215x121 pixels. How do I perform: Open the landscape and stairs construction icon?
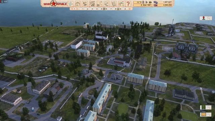(x=99, y=4)
